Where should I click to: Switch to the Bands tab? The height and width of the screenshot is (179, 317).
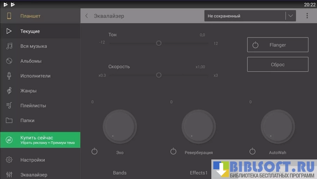(x=120, y=173)
